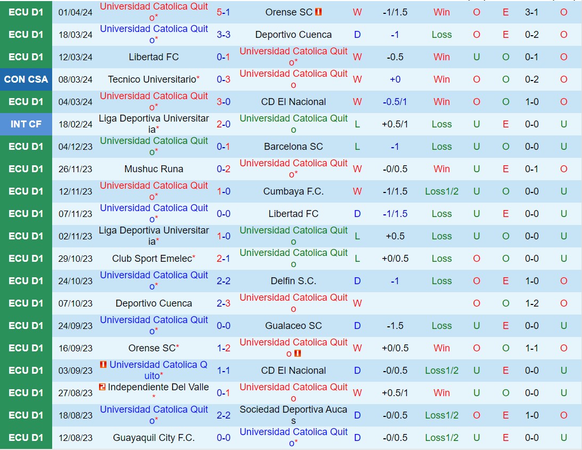Open CD El Nacional on 04/03/24

(x=293, y=102)
